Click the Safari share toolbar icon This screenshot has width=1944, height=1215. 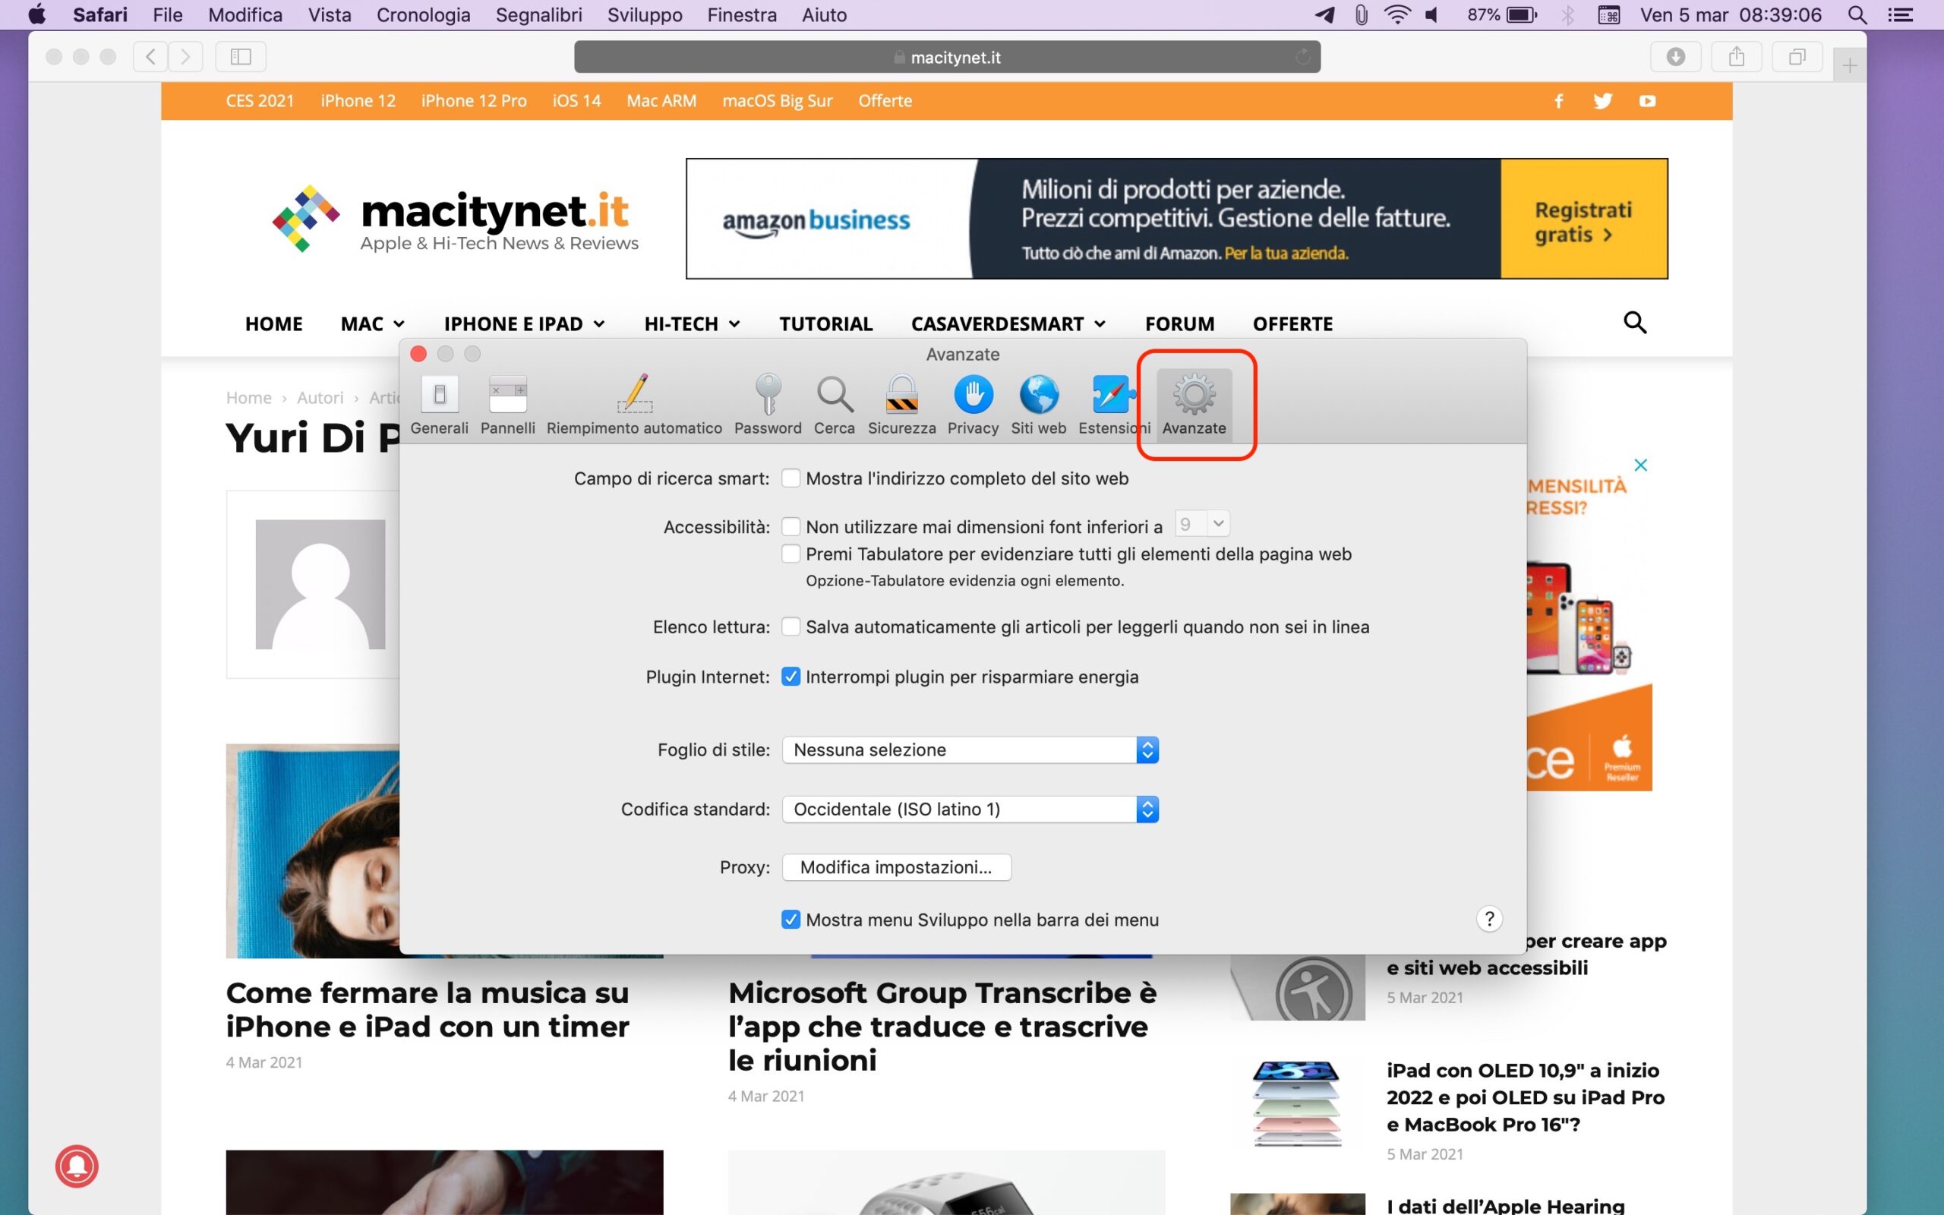pyautogui.click(x=1736, y=57)
